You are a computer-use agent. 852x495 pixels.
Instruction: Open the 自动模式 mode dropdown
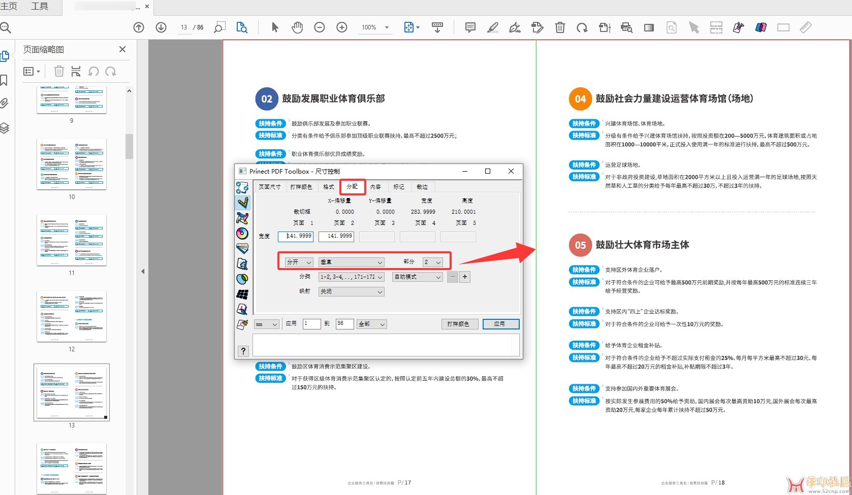(x=417, y=277)
